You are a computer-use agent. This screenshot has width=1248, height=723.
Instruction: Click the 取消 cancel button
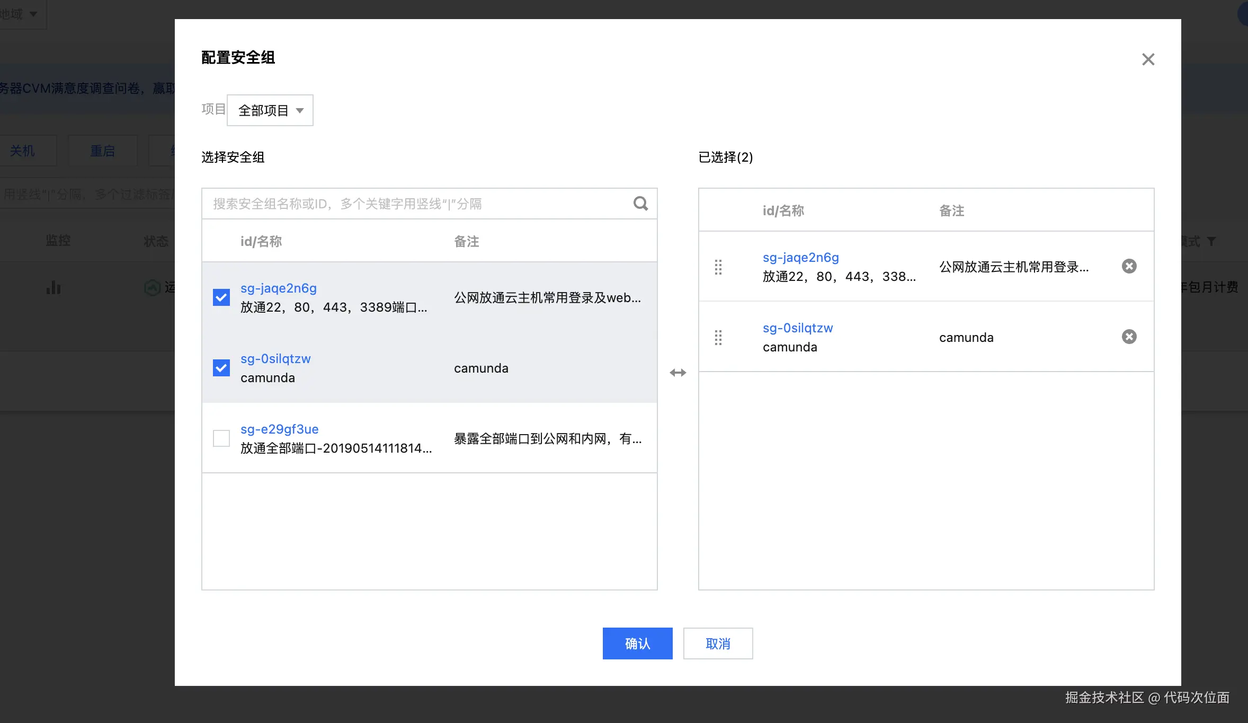718,643
